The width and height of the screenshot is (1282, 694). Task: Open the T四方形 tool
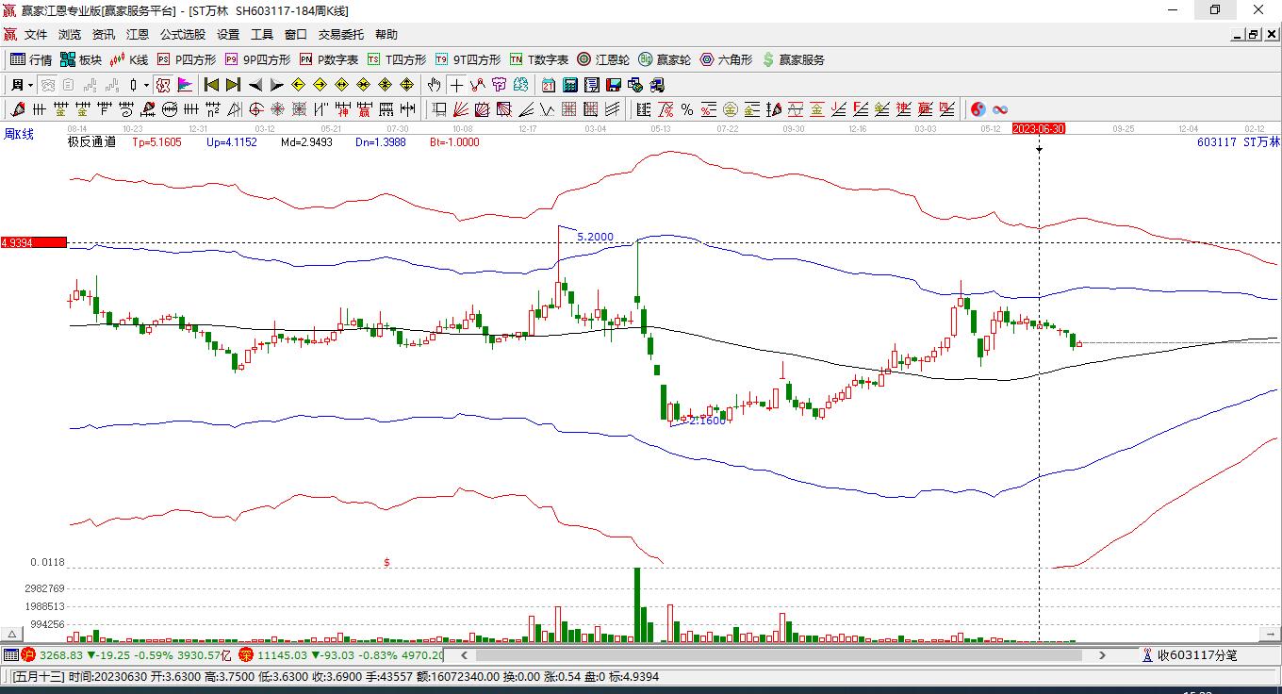pos(397,59)
